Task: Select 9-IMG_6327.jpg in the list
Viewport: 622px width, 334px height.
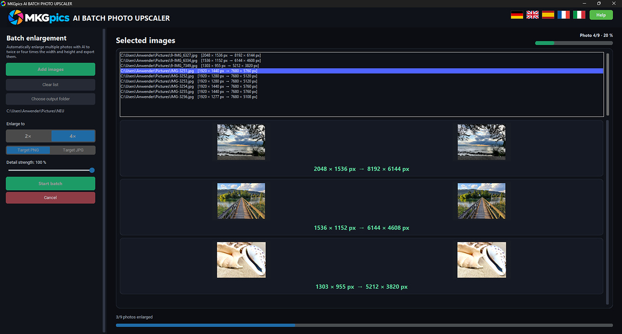Action: [x=361, y=56]
